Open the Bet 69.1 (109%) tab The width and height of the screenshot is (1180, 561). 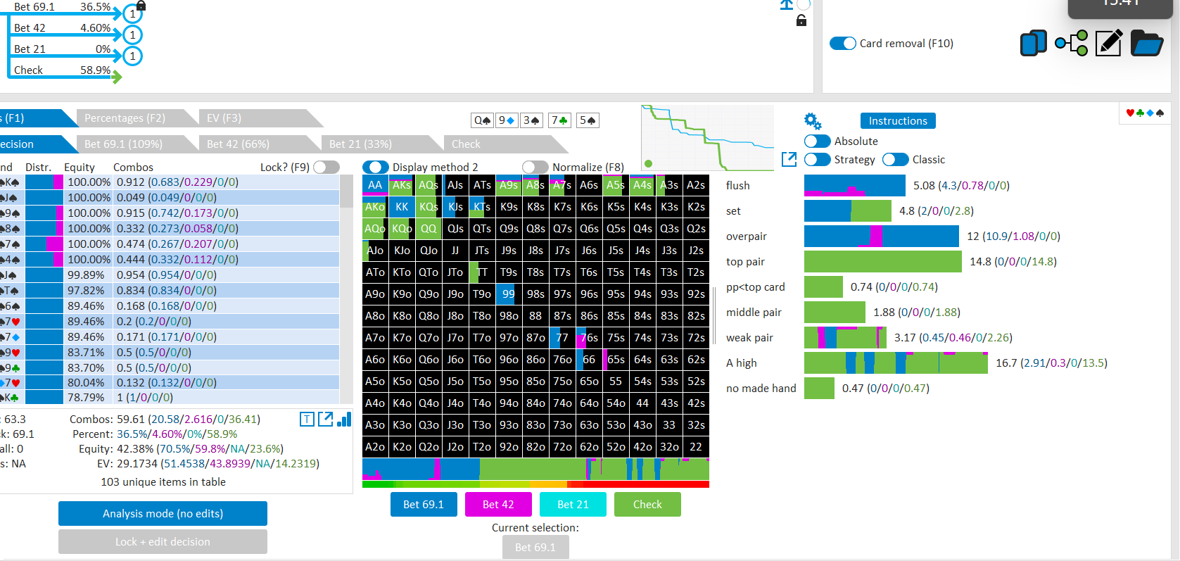pos(124,144)
